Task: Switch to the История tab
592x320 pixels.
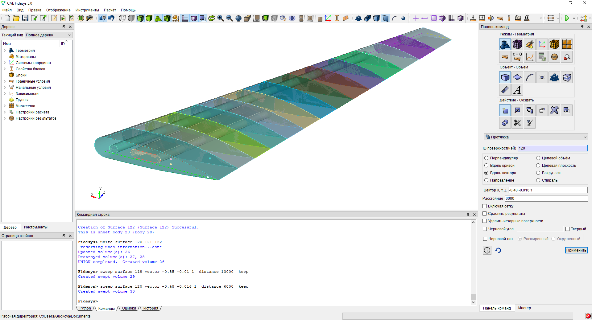Action: [151, 308]
